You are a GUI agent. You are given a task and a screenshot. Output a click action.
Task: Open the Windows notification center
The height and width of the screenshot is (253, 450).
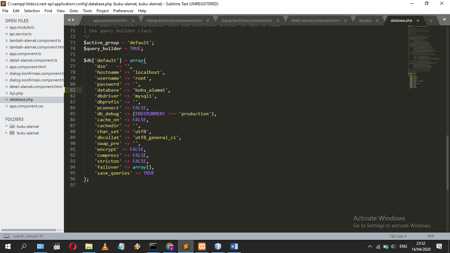click(439, 246)
